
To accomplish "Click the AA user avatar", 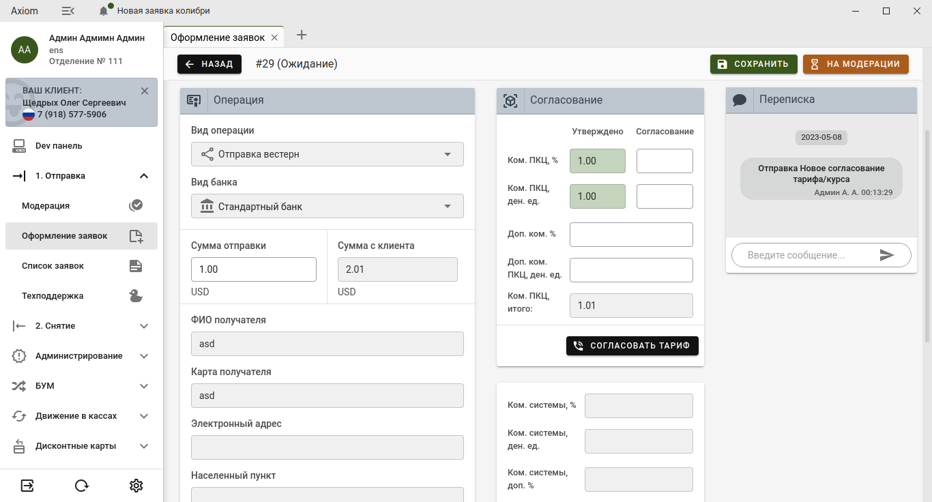I will [x=25, y=50].
